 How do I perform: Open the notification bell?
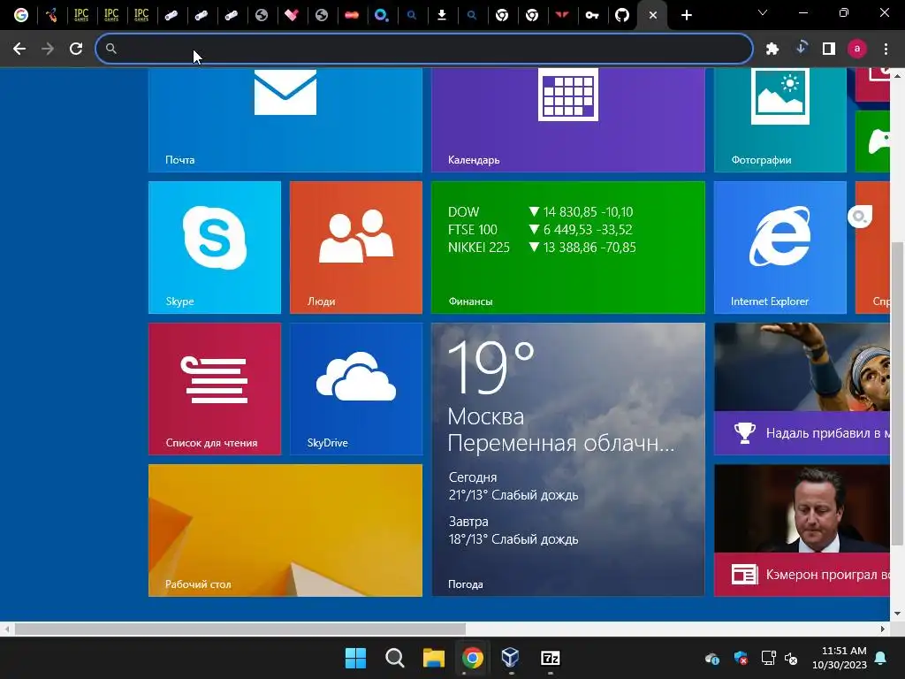point(881,658)
